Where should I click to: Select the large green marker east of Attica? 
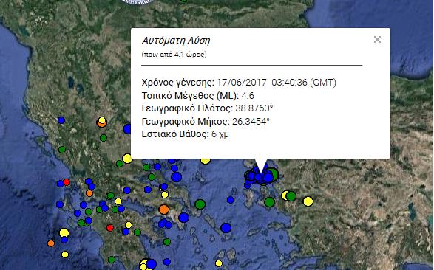(200, 204)
